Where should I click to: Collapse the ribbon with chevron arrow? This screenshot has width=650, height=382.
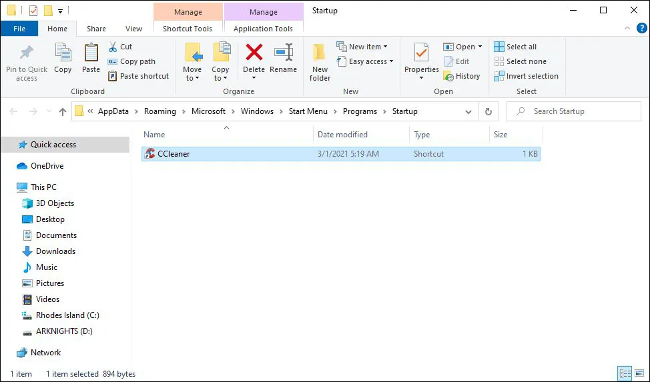627,28
